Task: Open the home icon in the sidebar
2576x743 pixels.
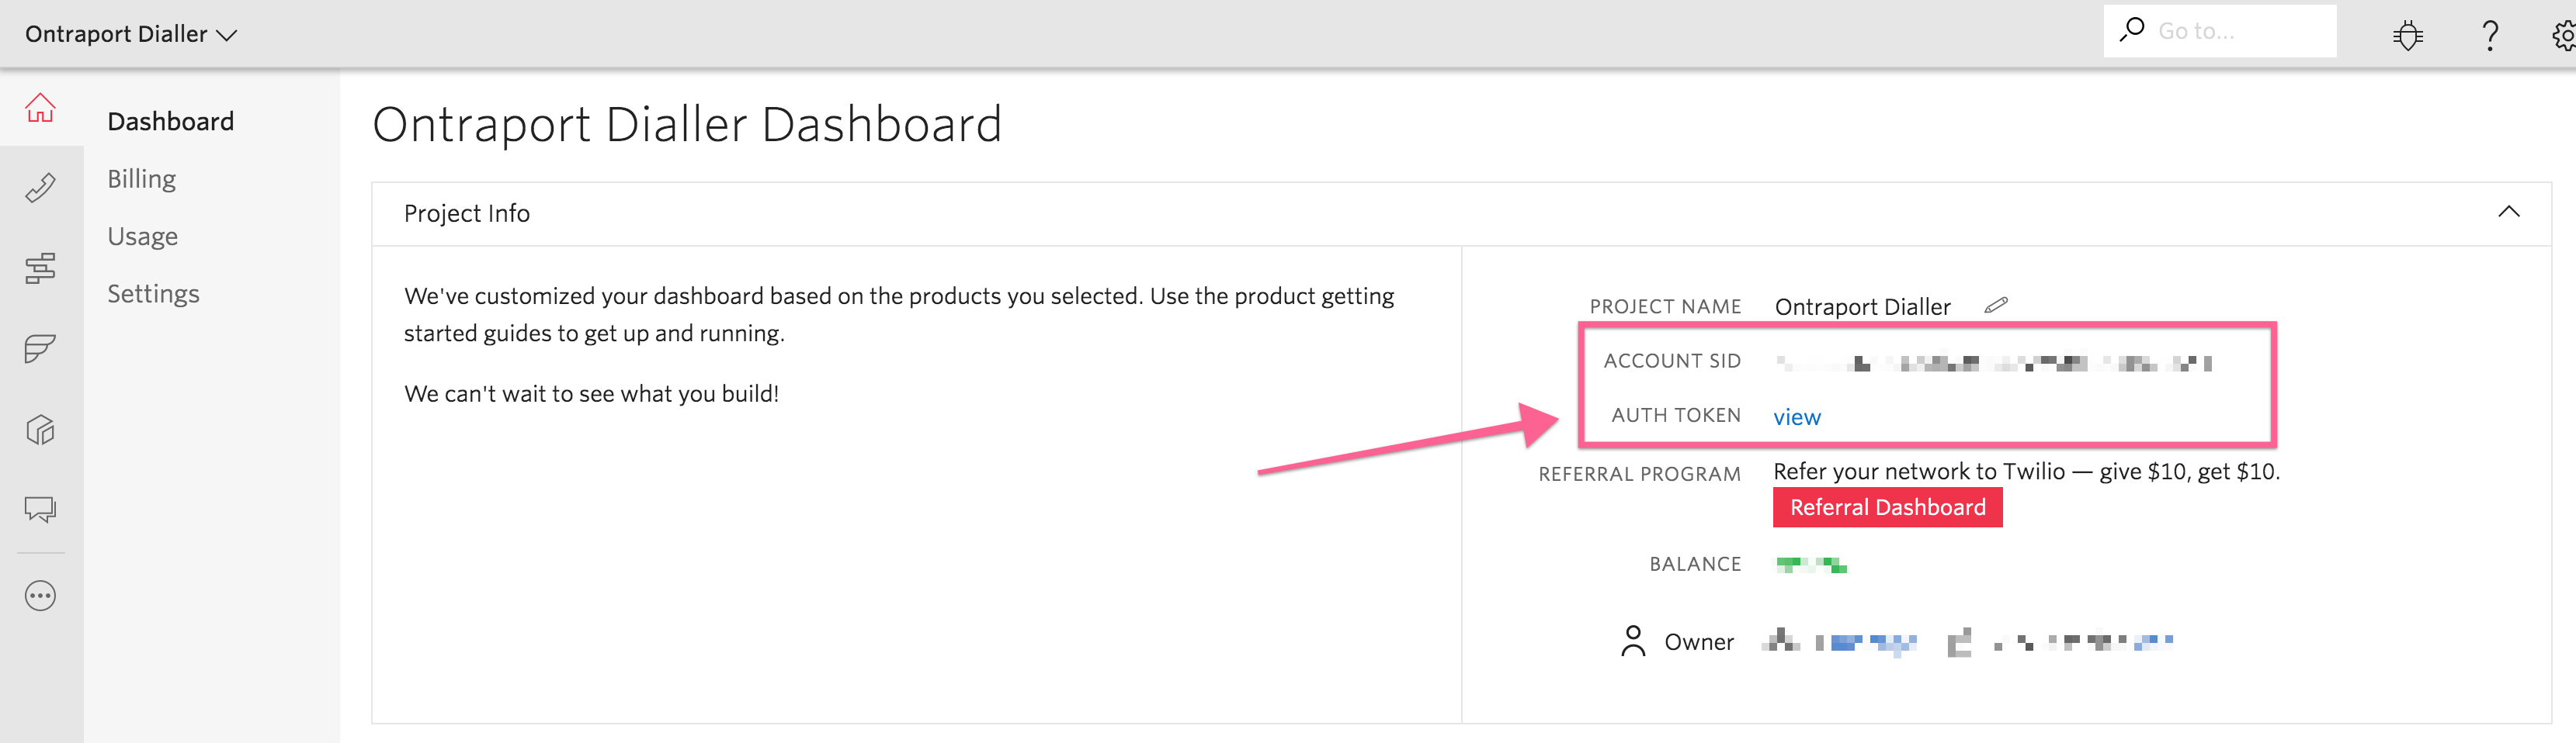Action: point(41,108)
